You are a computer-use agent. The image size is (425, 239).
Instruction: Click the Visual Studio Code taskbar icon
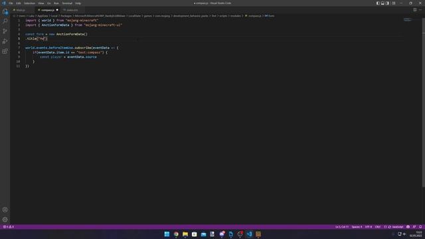pyautogui.click(x=249, y=234)
